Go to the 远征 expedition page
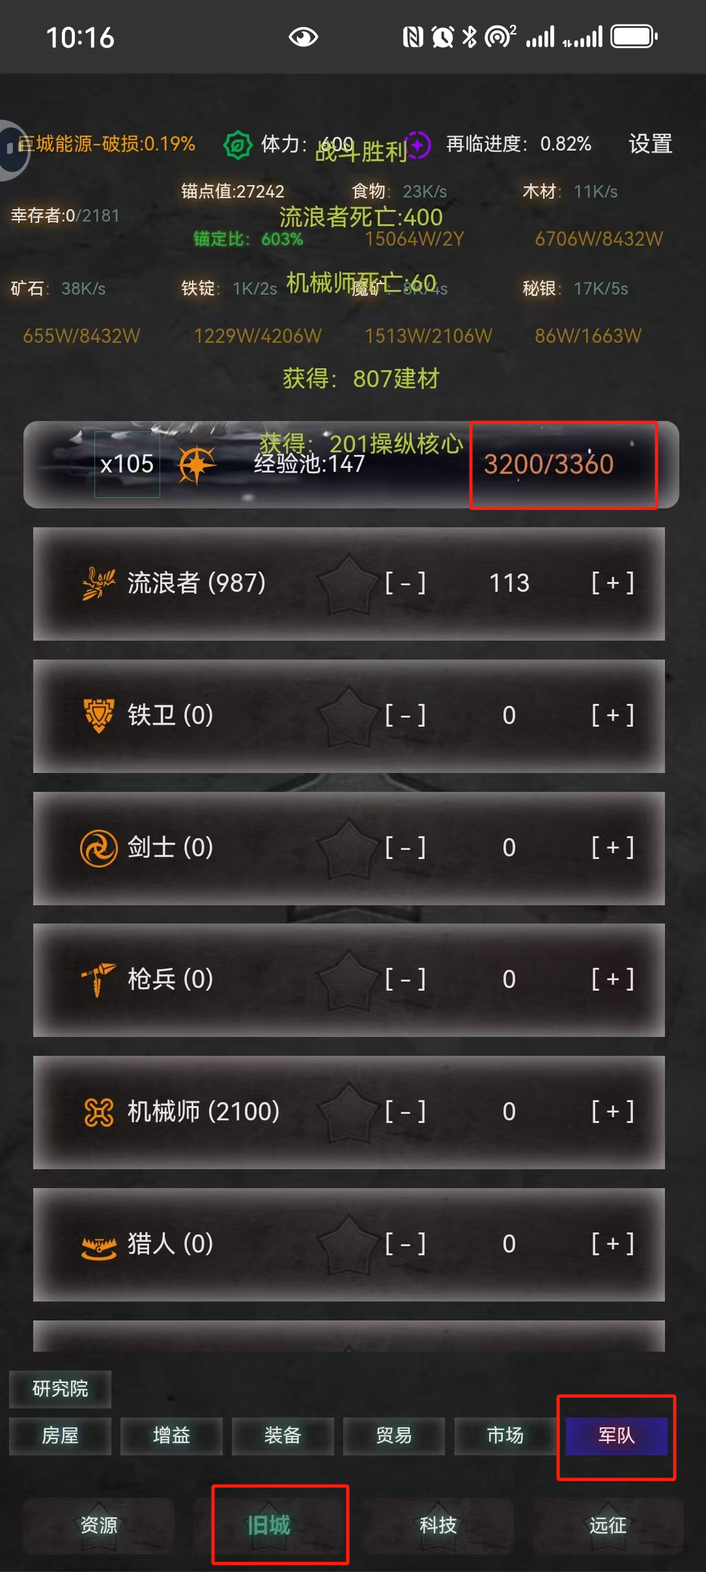Image resolution: width=706 pixels, height=1572 pixels. click(x=608, y=1525)
